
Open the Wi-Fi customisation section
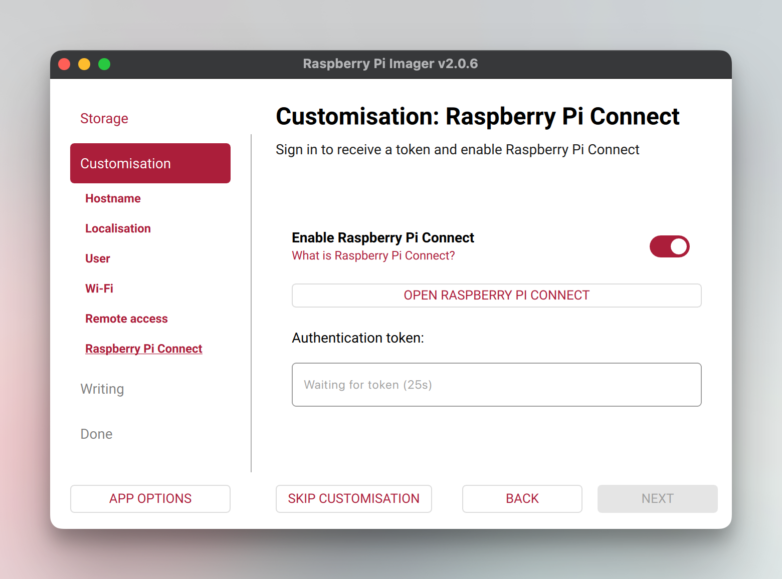click(99, 288)
